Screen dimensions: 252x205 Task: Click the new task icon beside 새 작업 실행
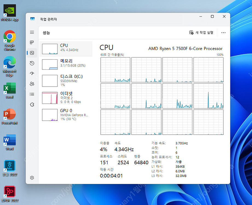tap(191, 33)
